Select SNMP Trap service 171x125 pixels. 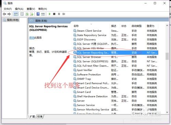[116, 79]
